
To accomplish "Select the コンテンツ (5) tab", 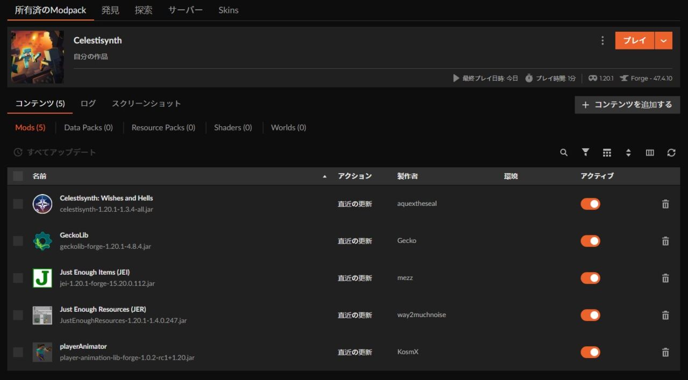I will tap(40, 103).
